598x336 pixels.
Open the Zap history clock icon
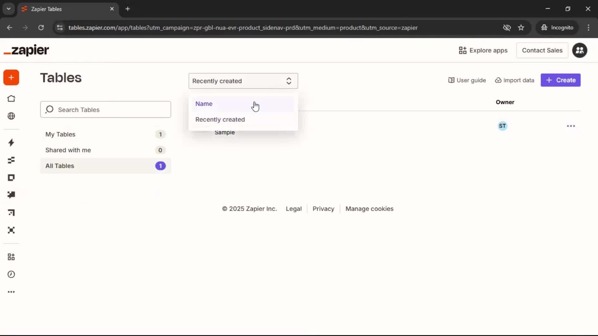(11, 274)
